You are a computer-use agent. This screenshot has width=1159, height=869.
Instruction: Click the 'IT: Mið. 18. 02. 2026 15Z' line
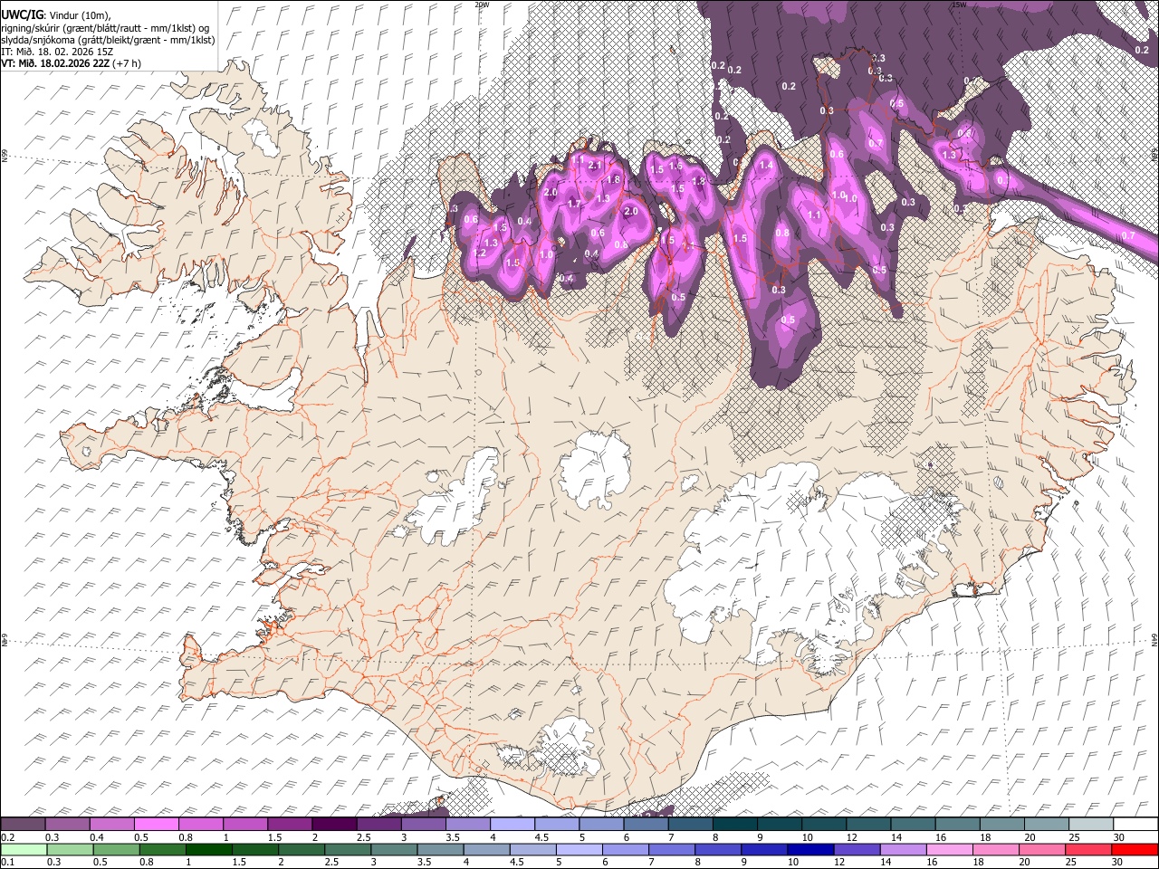(57, 52)
